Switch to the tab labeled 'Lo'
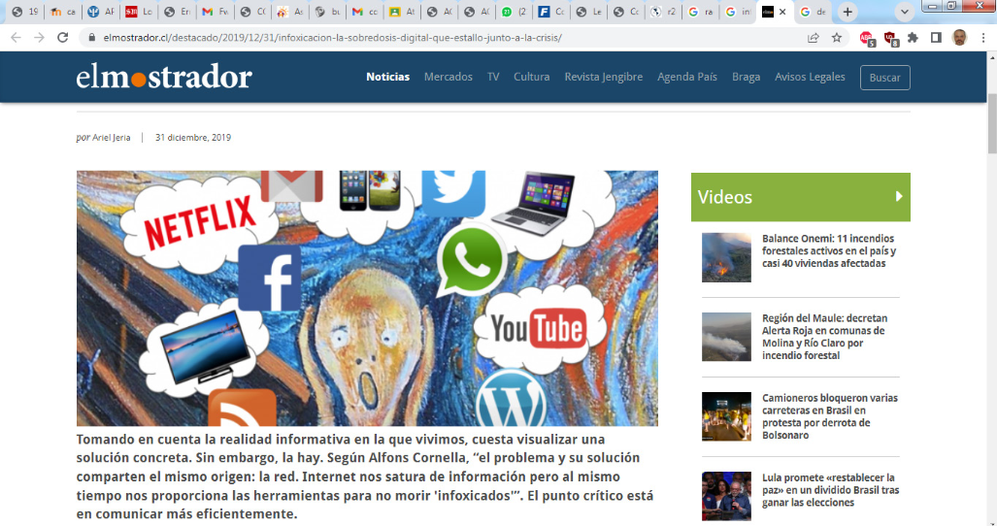Image resolution: width=997 pixels, height=526 pixels. point(139,12)
